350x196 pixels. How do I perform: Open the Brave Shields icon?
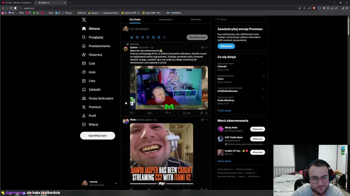point(314,8)
